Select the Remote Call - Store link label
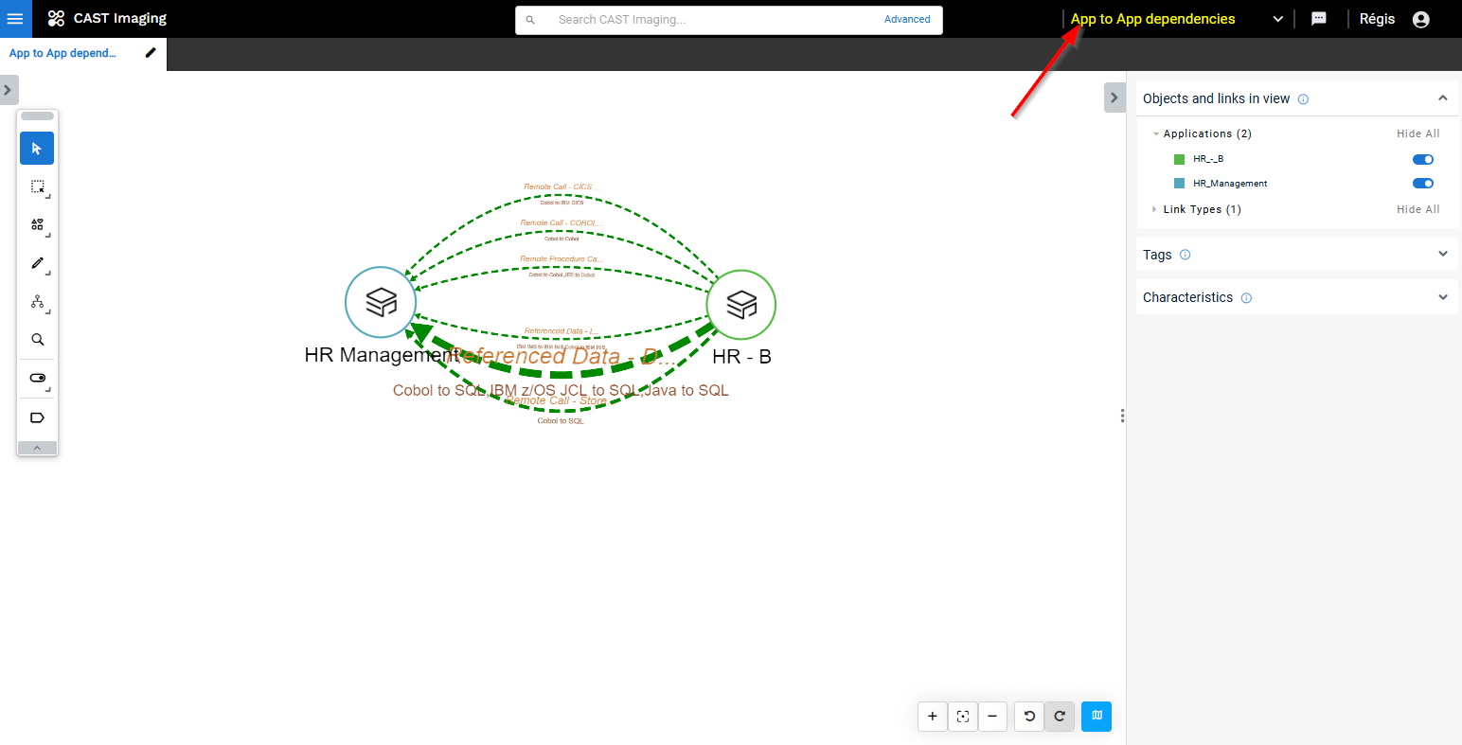Image resolution: width=1462 pixels, height=745 pixels. pos(557,400)
